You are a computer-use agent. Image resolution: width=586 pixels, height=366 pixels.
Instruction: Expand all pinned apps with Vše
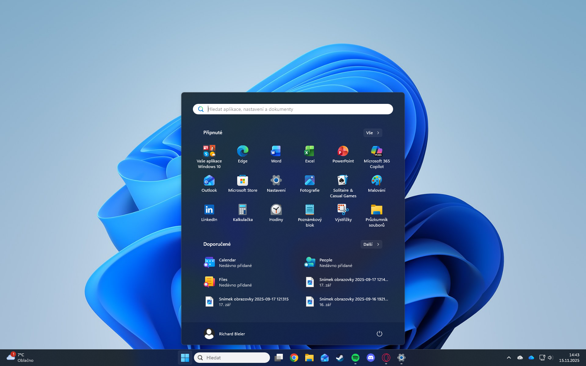click(x=372, y=133)
